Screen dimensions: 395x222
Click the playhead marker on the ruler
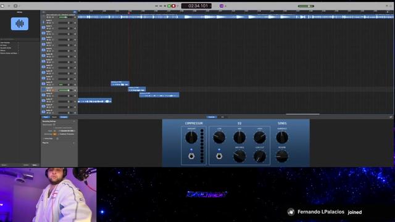coord(129,12)
